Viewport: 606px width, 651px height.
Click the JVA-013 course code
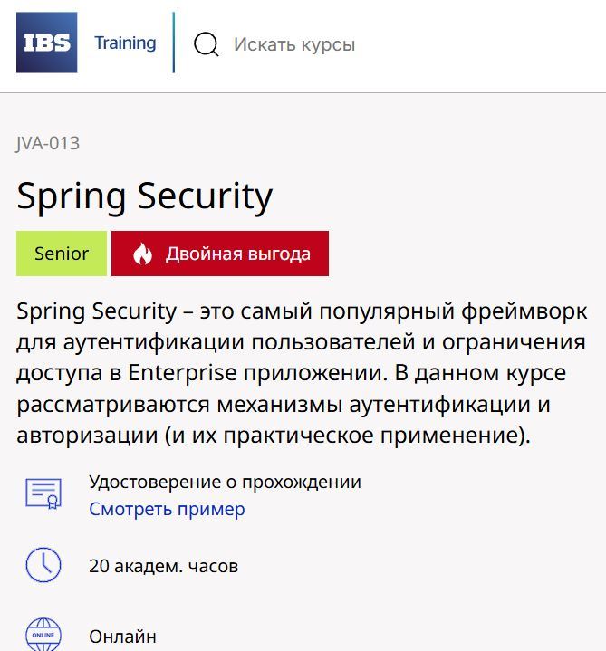click(x=48, y=143)
